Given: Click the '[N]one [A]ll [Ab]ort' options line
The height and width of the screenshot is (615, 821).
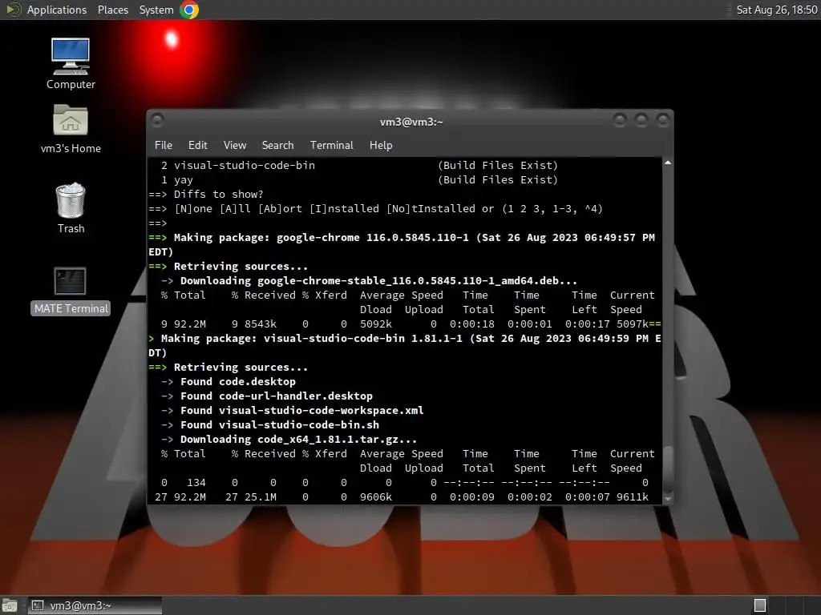Looking at the screenshot, I should pyautogui.click(x=376, y=209).
